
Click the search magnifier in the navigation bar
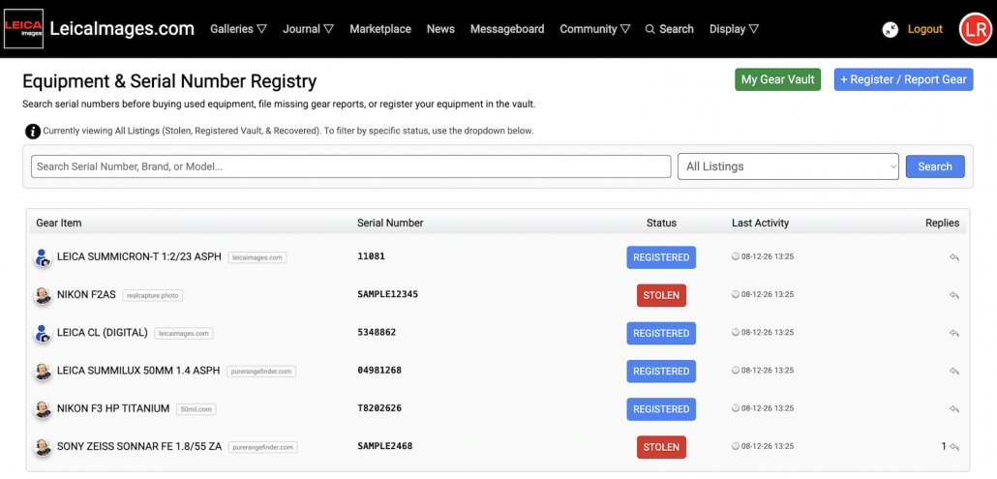coord(650,29)
